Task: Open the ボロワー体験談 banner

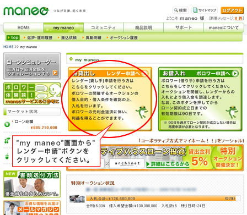Action: coord(32,93)
